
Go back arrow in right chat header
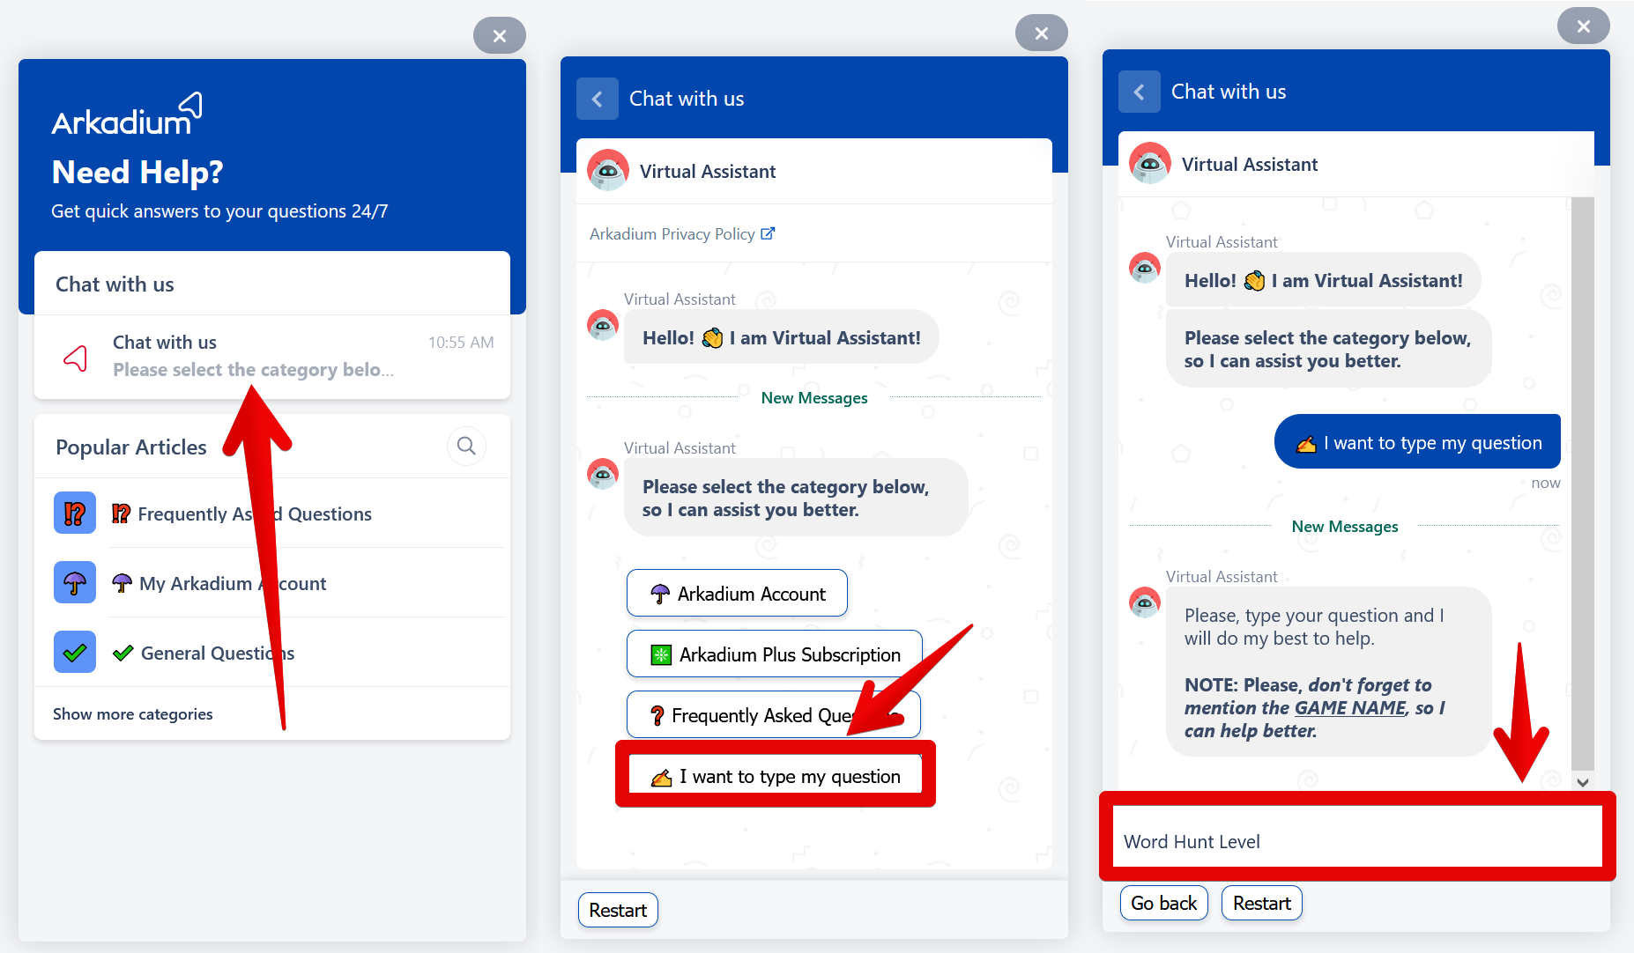[1140, 92]
